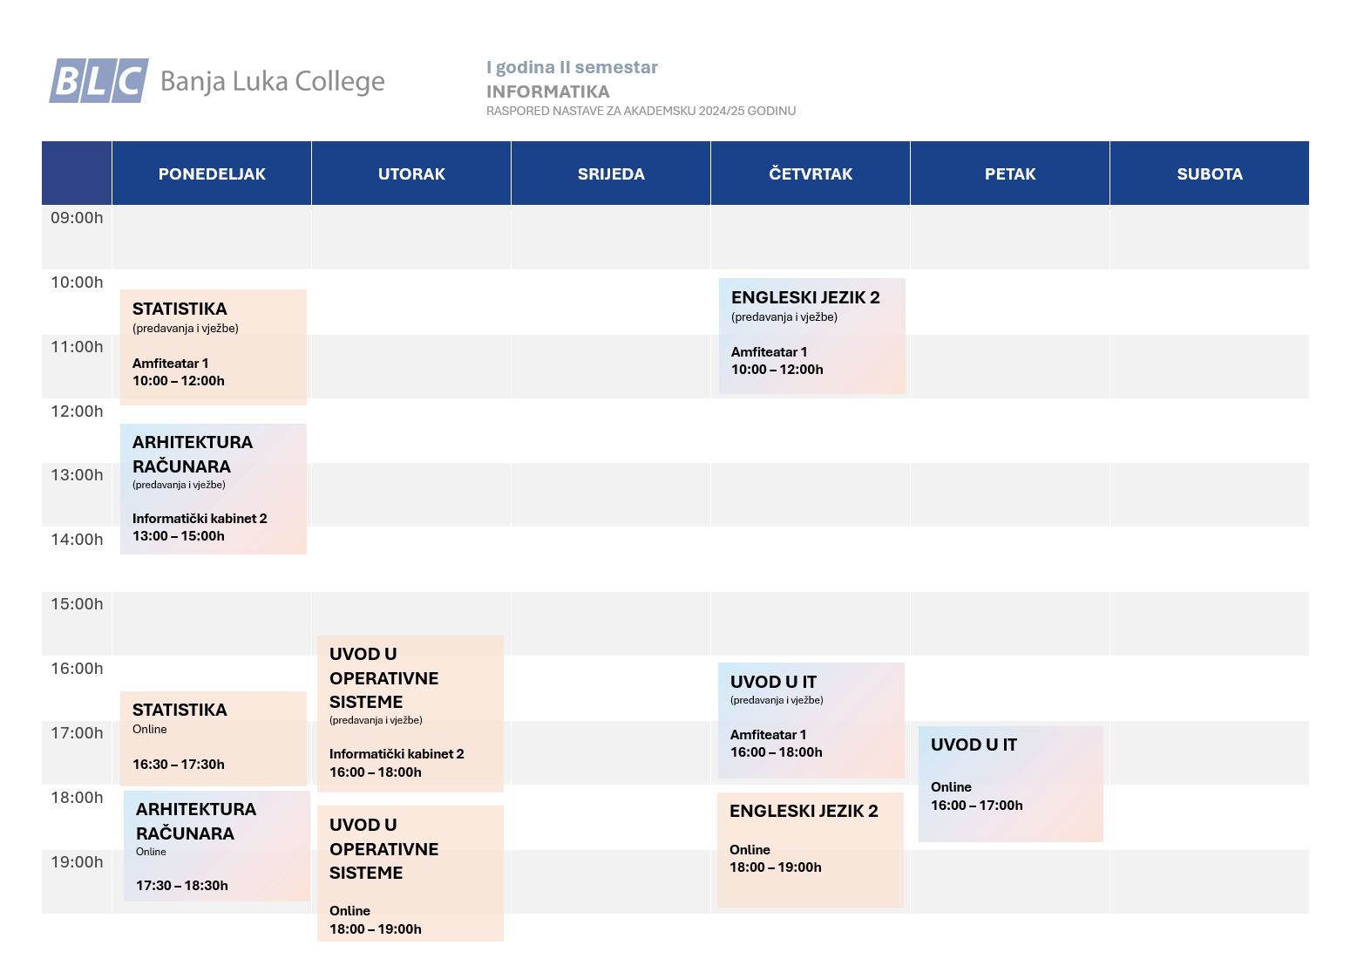Select the 18:00h time label
1357x959 pixels.
coord(77,798)
